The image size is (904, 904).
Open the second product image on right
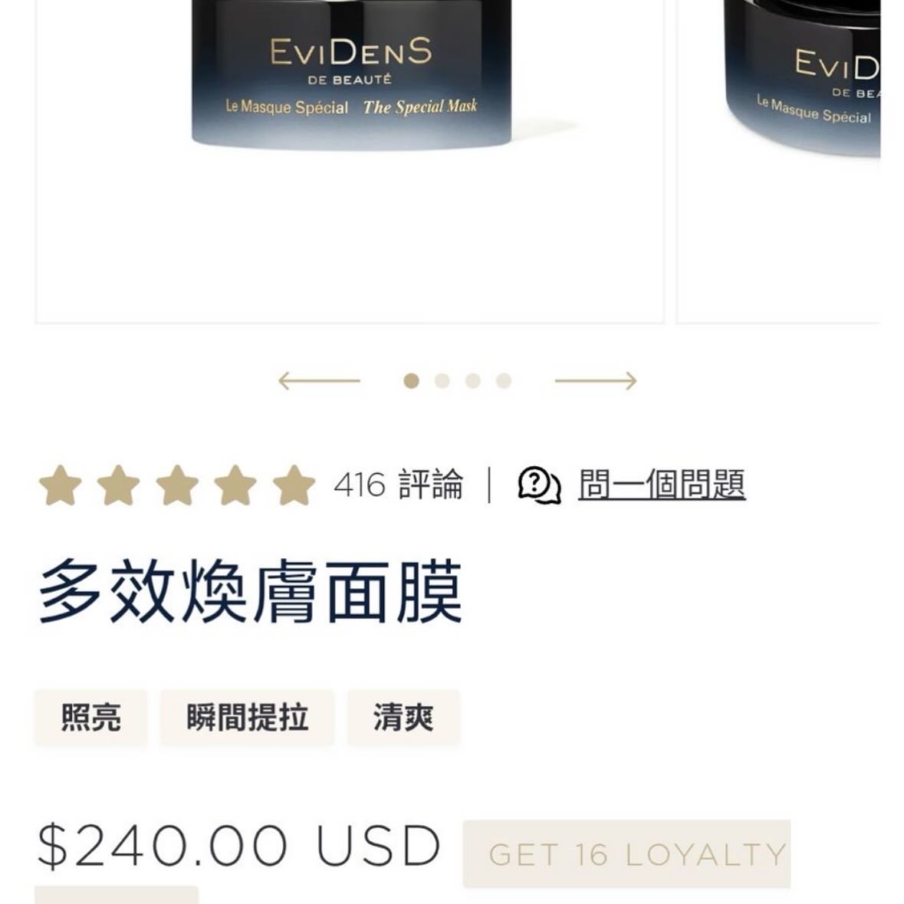click(x=778, y=161)
